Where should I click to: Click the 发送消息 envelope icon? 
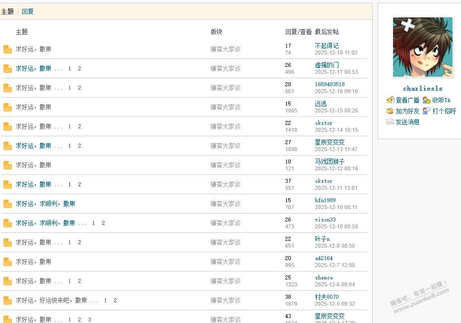click(390, 122)
